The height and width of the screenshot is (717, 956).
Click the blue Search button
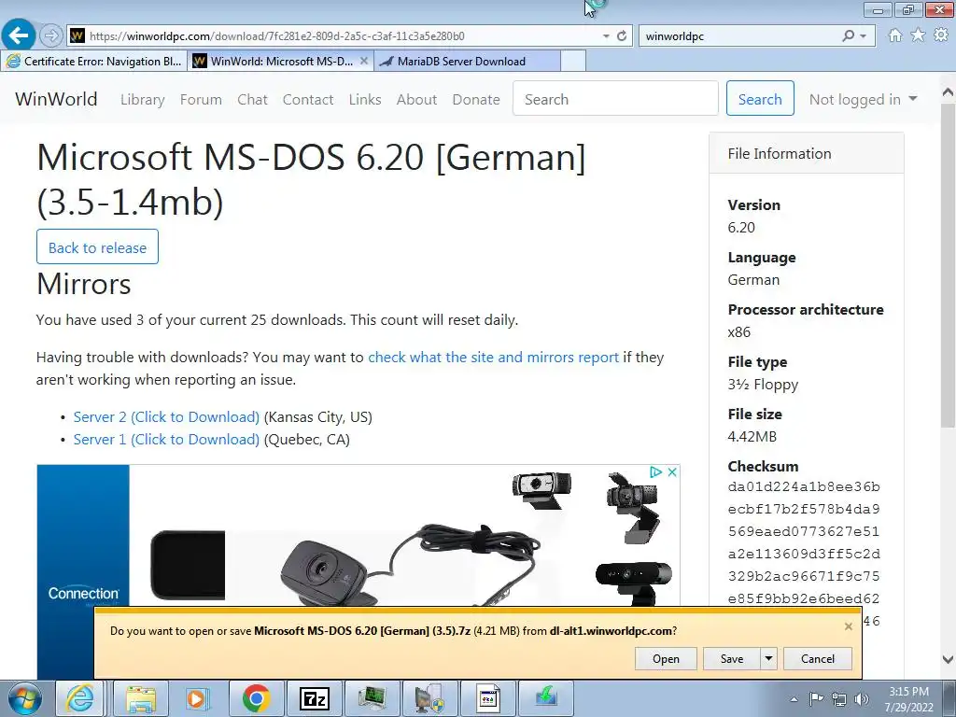[x=760, y=98]
